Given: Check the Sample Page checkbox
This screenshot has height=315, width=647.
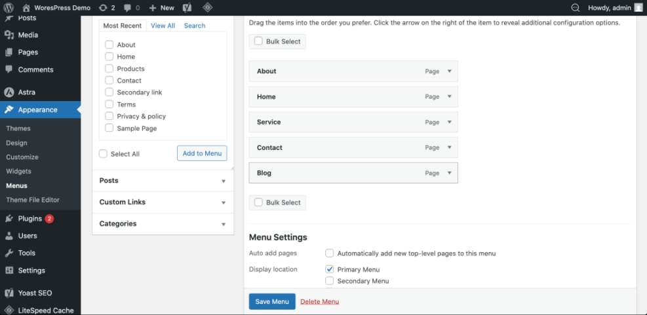Looking at the screenshot, I should click(109, 128).
